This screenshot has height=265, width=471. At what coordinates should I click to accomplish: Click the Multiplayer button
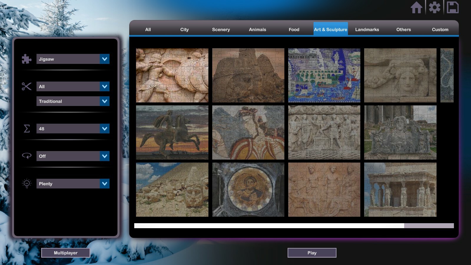[x=66, y=252]
